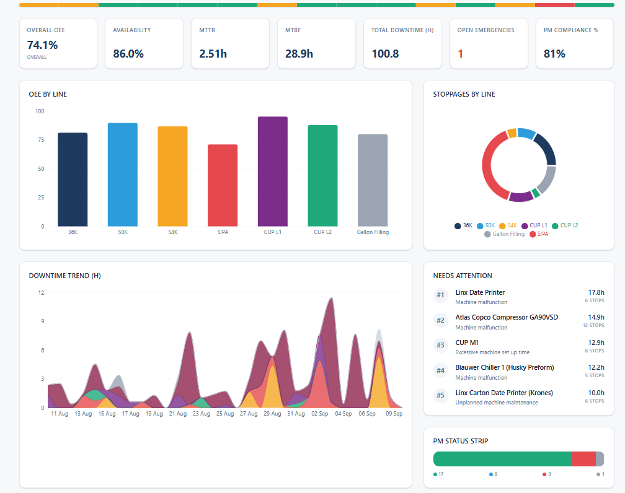Click the 11 Aug axis label
This screenshot has width=625, height=493.
tap(60, 414)
